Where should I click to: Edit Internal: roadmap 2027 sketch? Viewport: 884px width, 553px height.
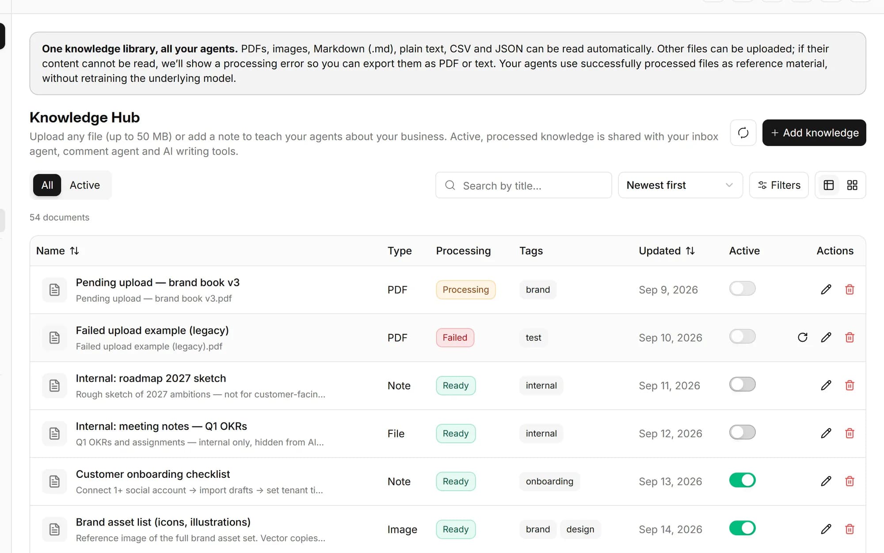826,385
